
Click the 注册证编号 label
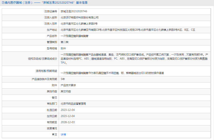coord(51,11)
